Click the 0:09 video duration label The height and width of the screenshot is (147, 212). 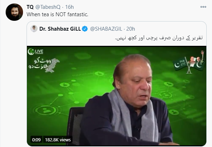(x=36, y=140)
